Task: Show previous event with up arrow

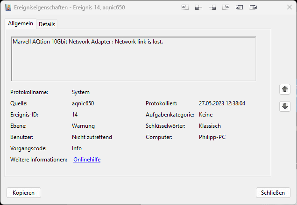Action: 285,89
